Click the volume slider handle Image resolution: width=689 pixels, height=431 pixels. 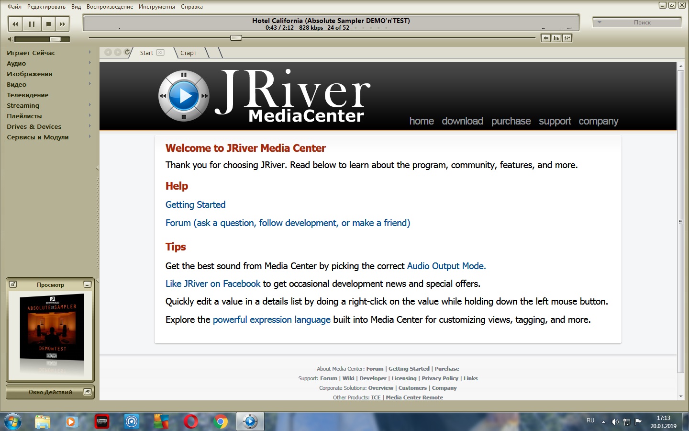[x=55, y=39]
